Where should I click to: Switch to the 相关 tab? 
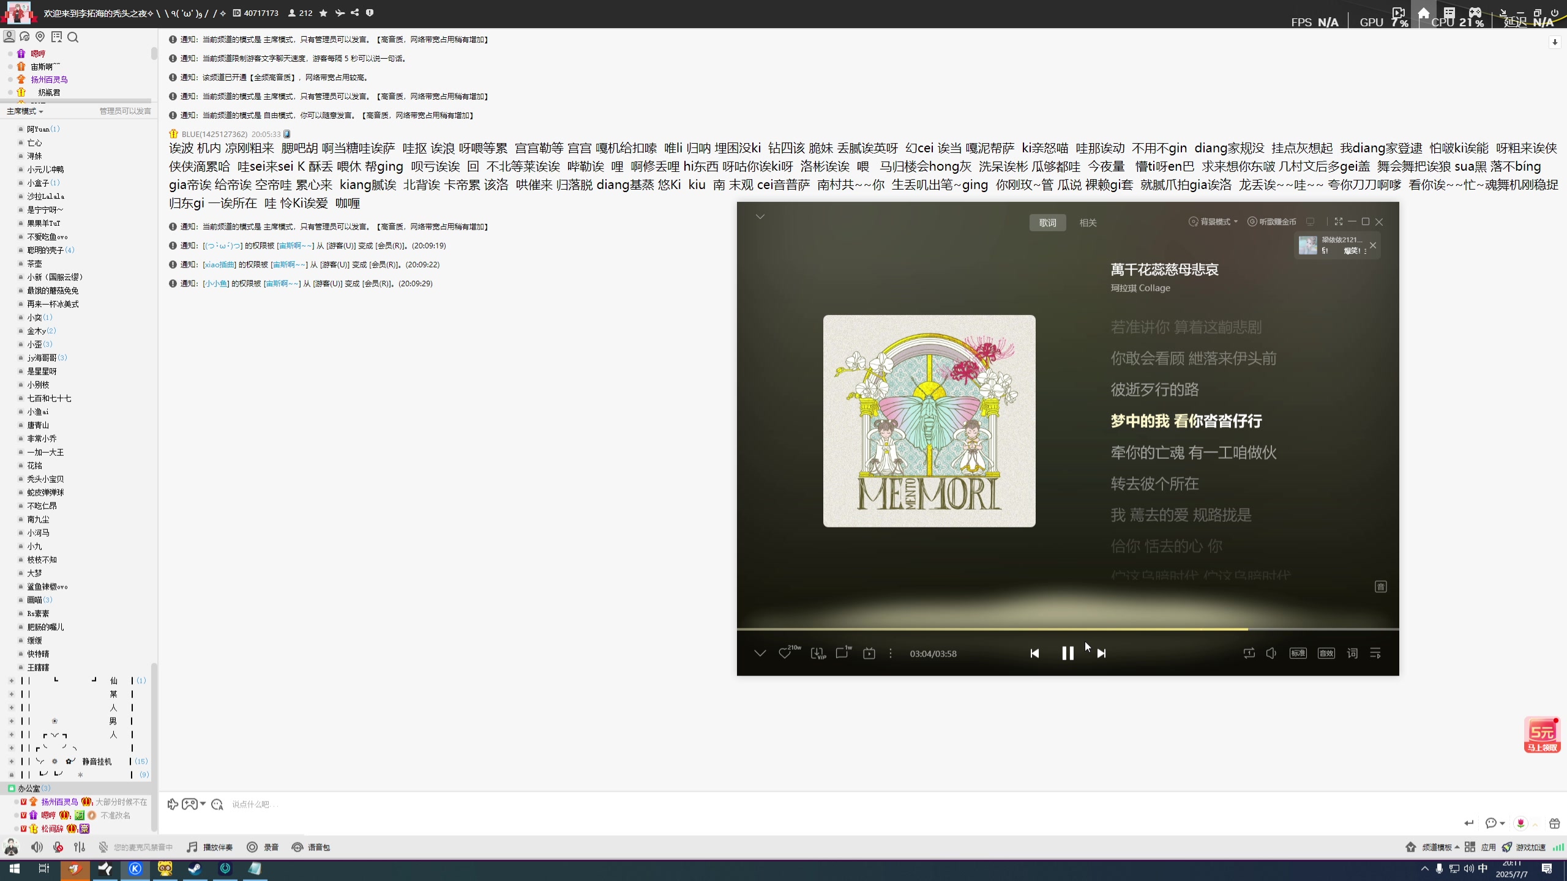coord(1088,223)
